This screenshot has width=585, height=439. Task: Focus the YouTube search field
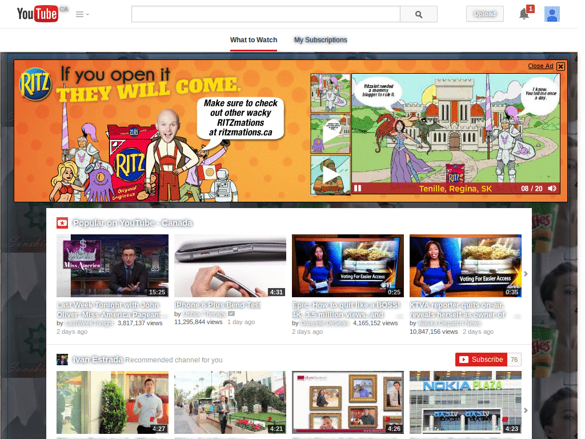[x=266, y=14]
